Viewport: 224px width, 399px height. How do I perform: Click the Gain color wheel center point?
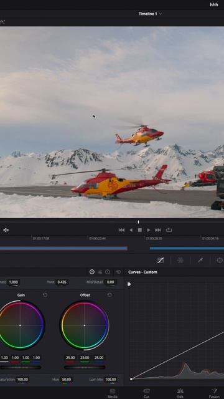(20, 325)
